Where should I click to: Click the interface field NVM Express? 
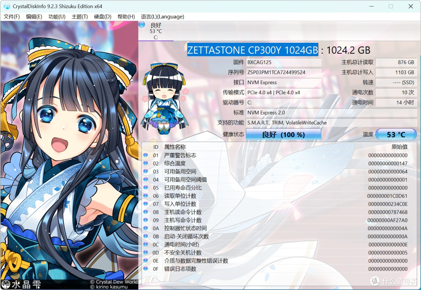click(283, 82)
